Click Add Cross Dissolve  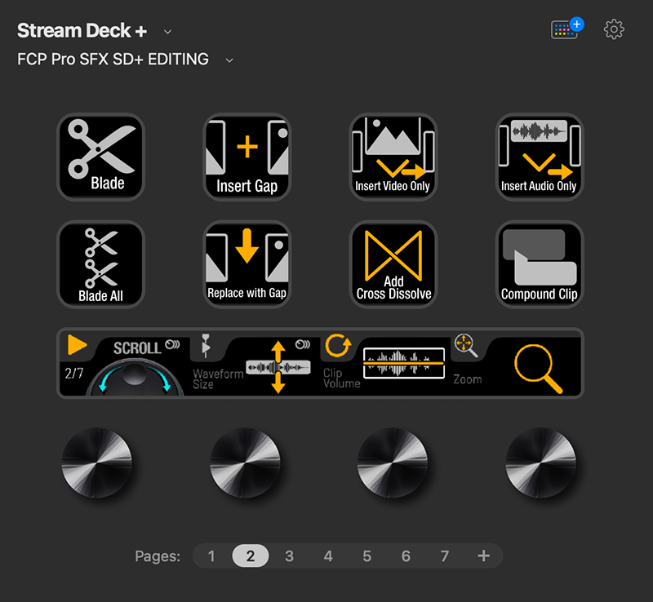coord(393,264)
